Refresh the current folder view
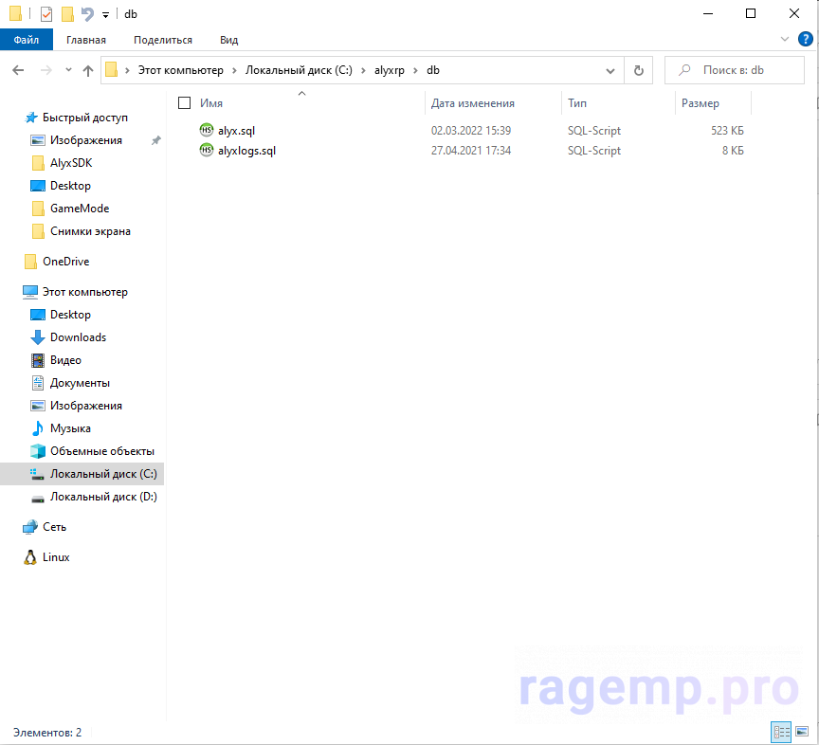The width and height of the screenshot is (819, 745). pyautogui.click(x=639, y=71)
